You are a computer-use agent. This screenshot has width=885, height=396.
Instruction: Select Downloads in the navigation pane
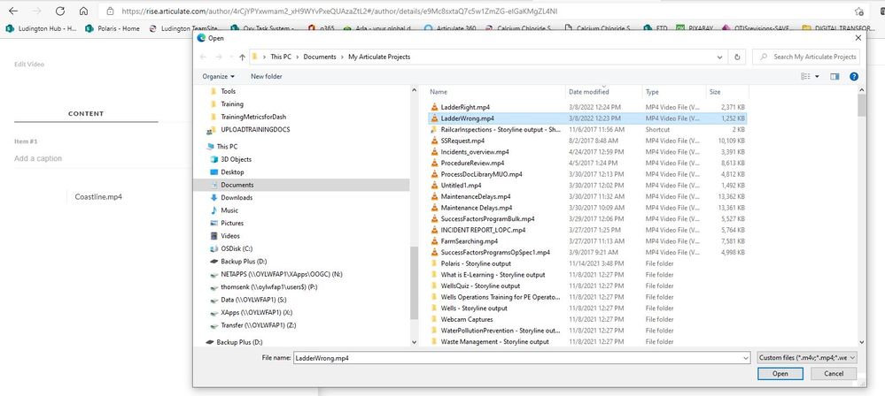pos(237,197)
